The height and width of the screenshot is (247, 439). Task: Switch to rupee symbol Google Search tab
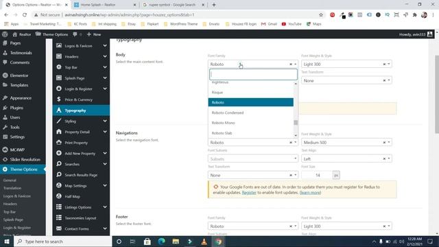tap(173, 5)
